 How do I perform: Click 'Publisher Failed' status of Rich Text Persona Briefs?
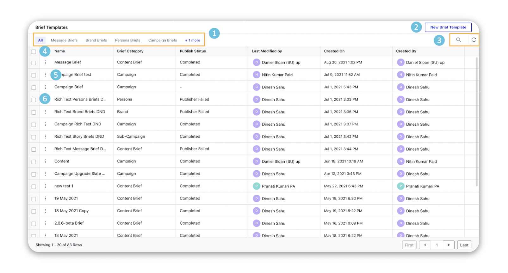[x=194, y=99]
